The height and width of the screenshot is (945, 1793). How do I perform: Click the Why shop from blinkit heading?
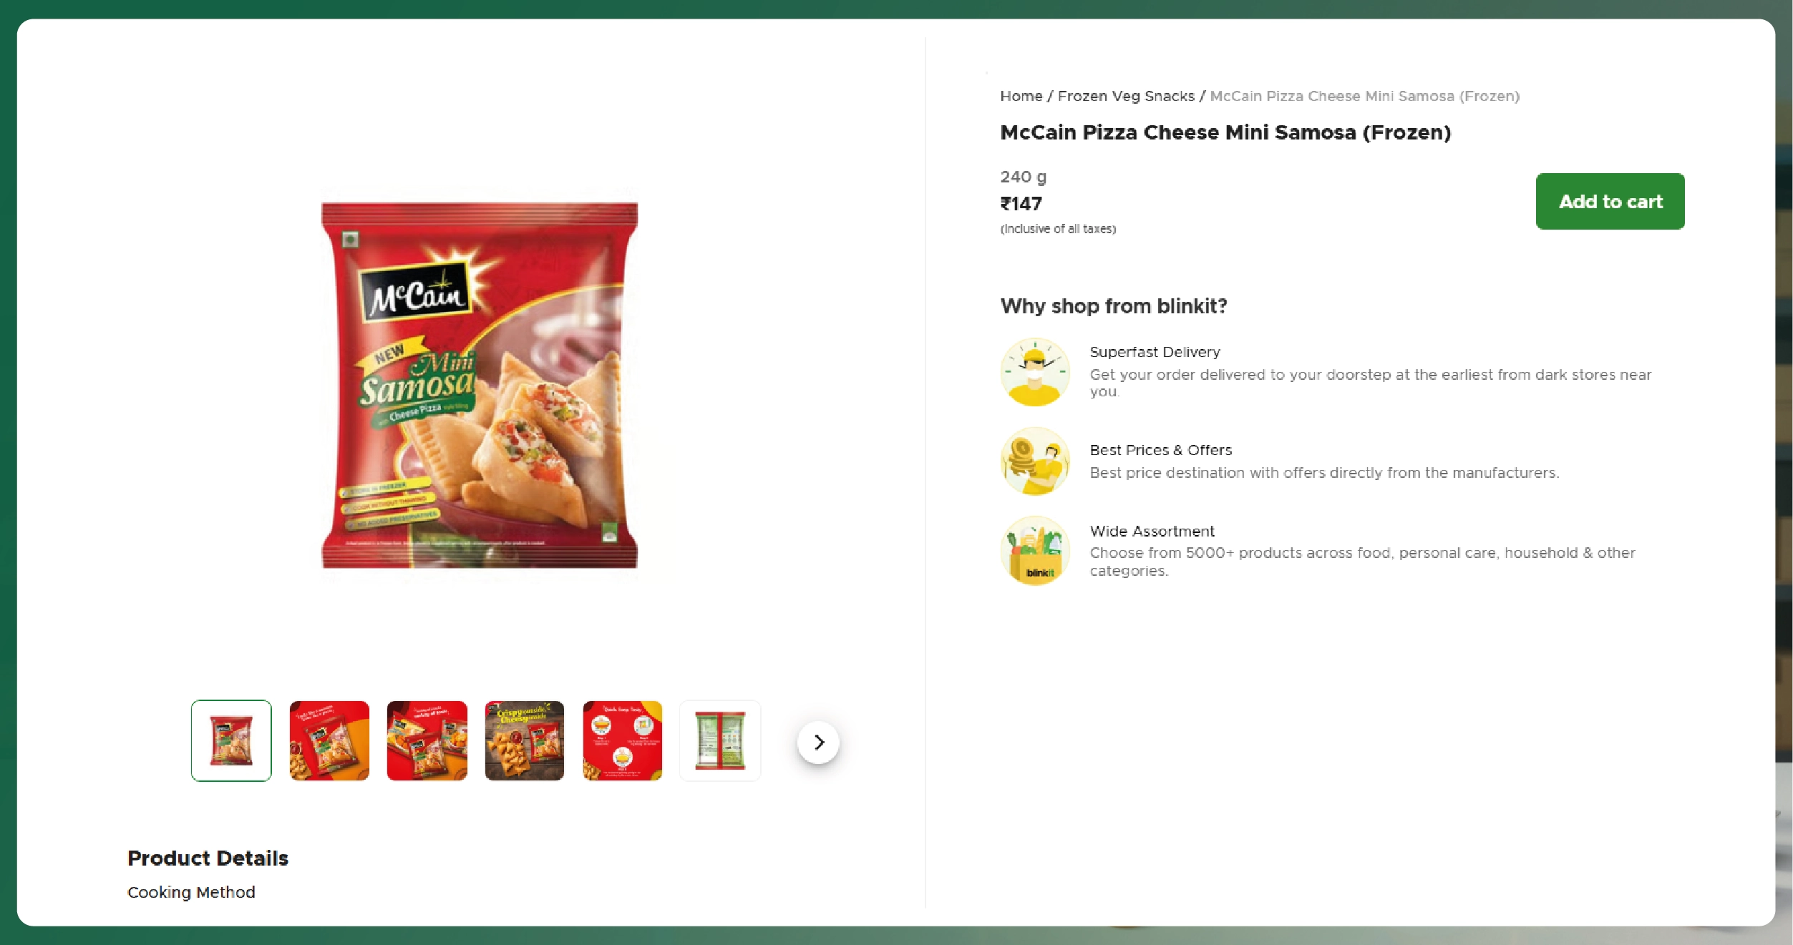(x=1114, y=306)
